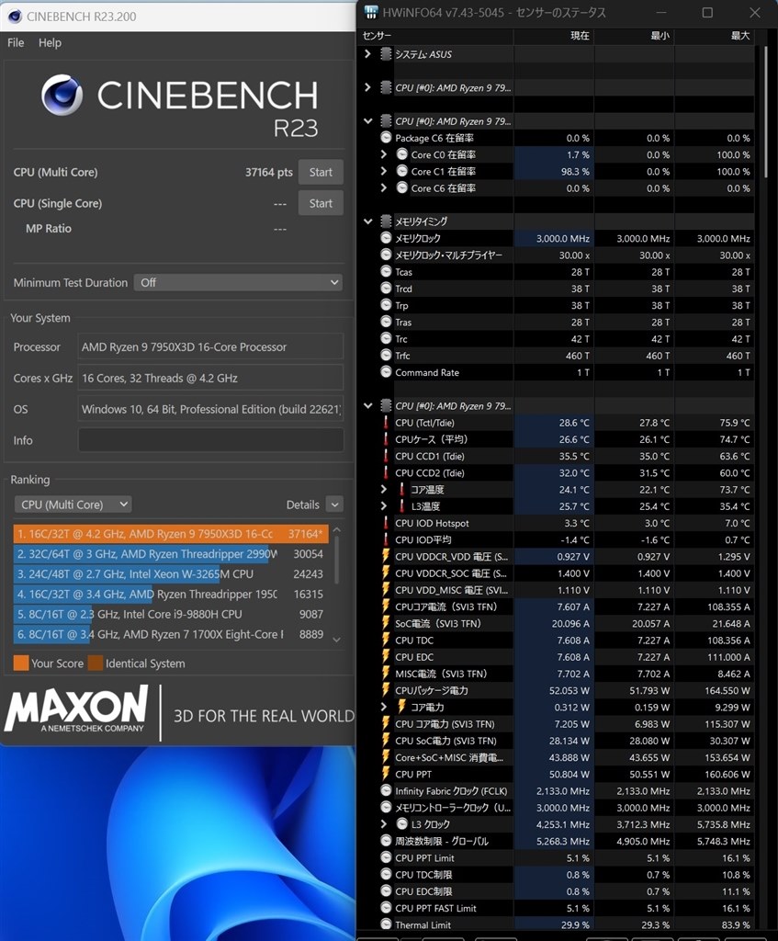
Task: Start the CPU Multi Core benchmark
Action: coord(321,172)
